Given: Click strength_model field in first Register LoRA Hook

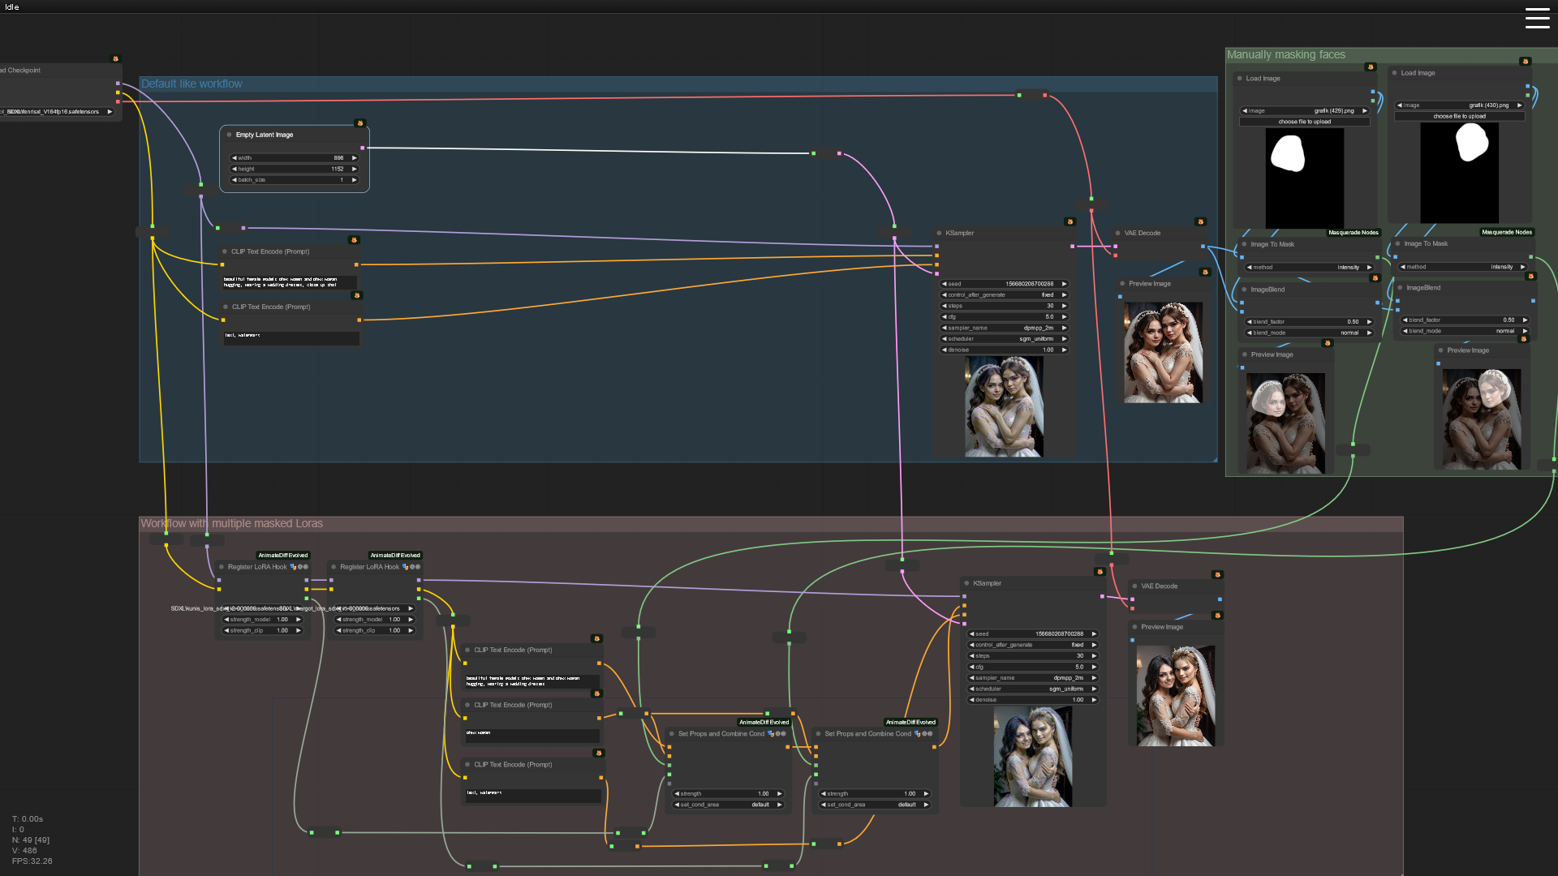Looking at the screenshot, I should [263, 620].
